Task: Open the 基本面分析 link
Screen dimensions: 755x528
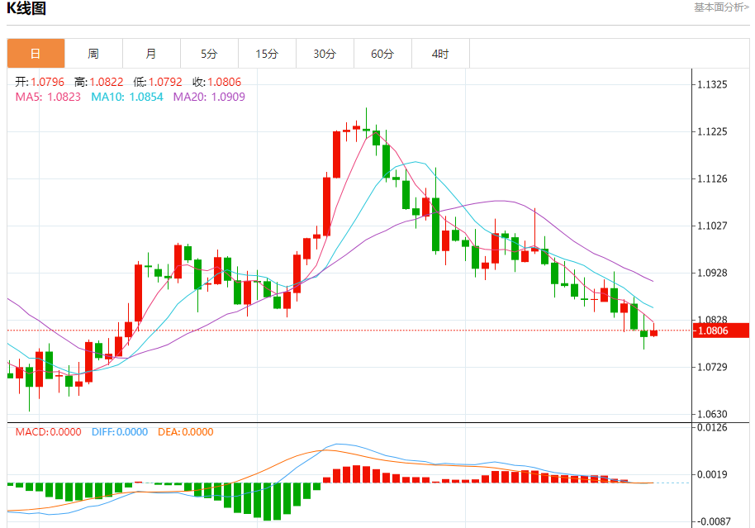Action: 721,7
